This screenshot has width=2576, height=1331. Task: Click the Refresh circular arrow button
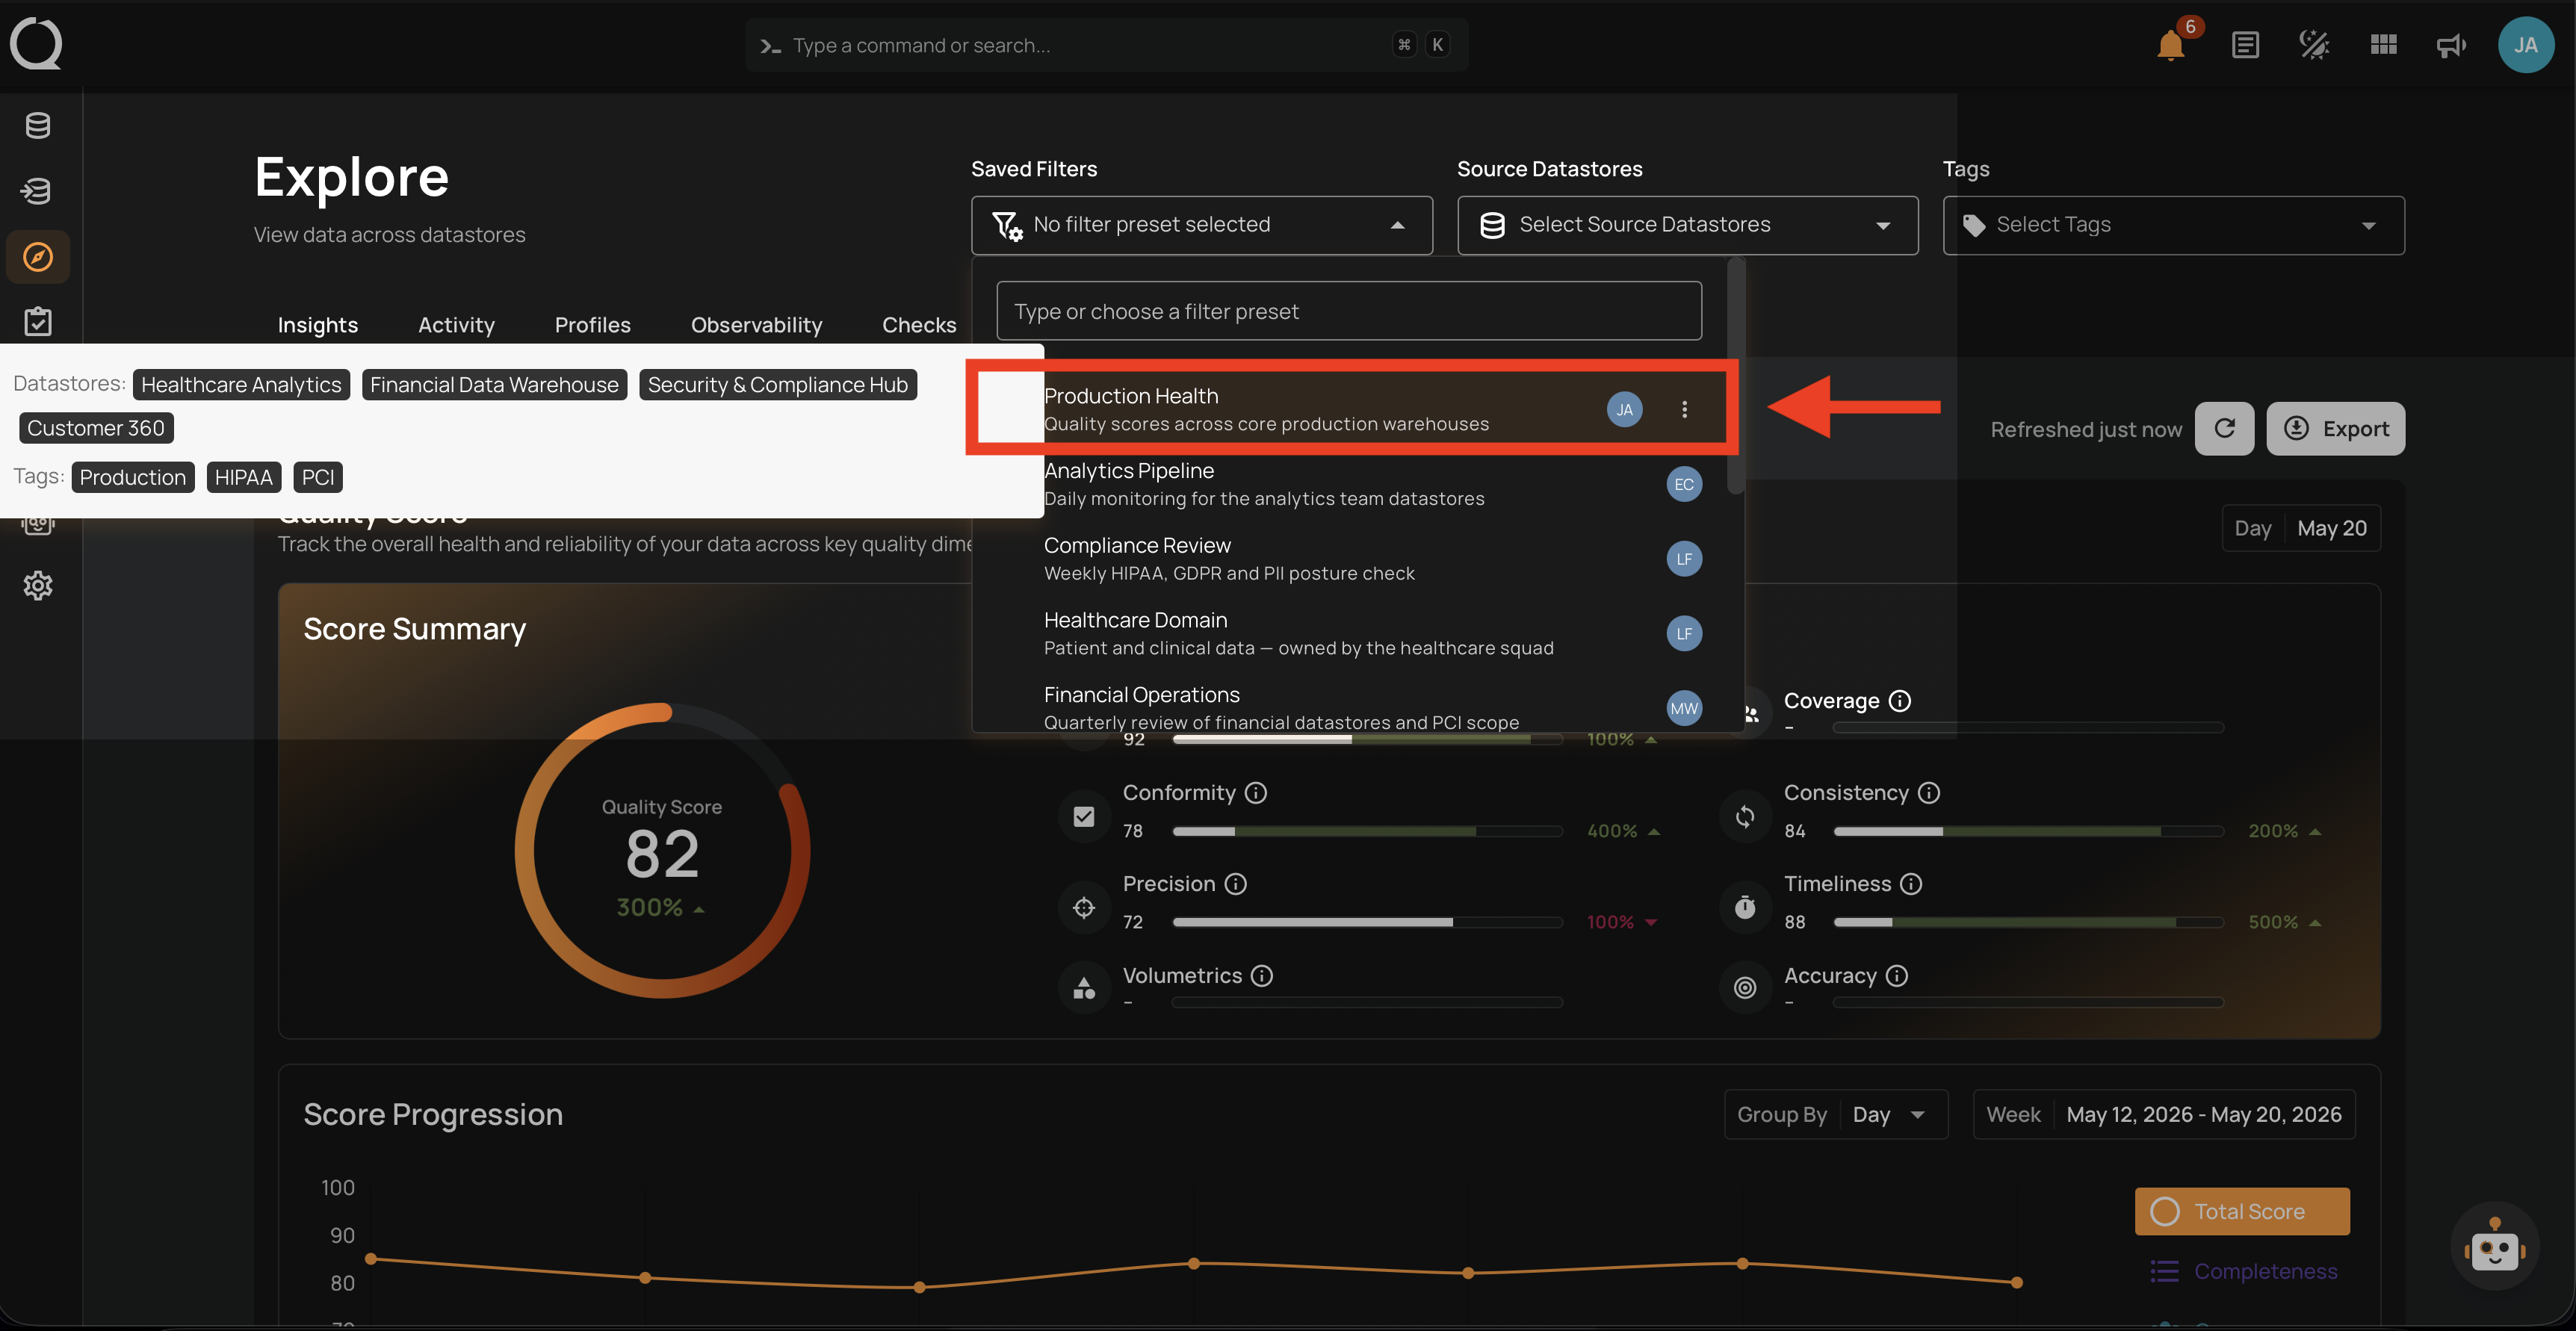tap(2224, 429)
